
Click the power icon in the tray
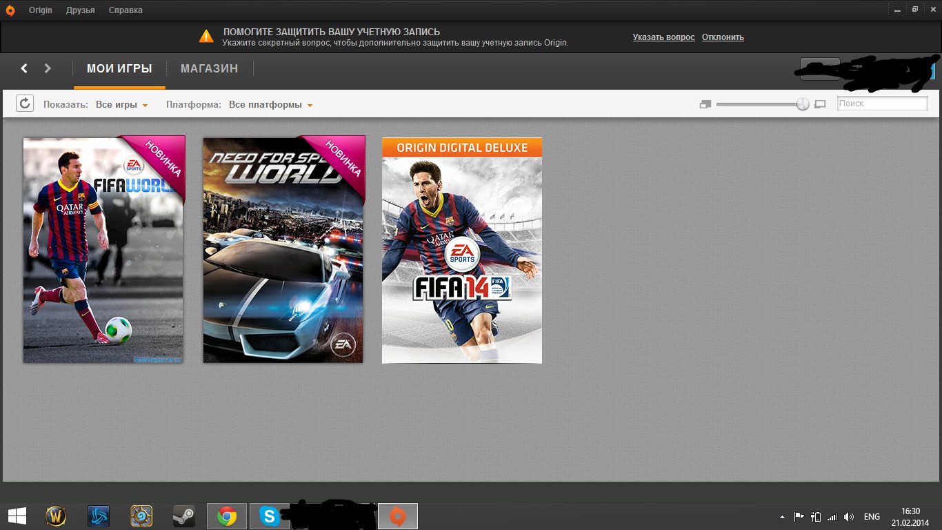816,517
